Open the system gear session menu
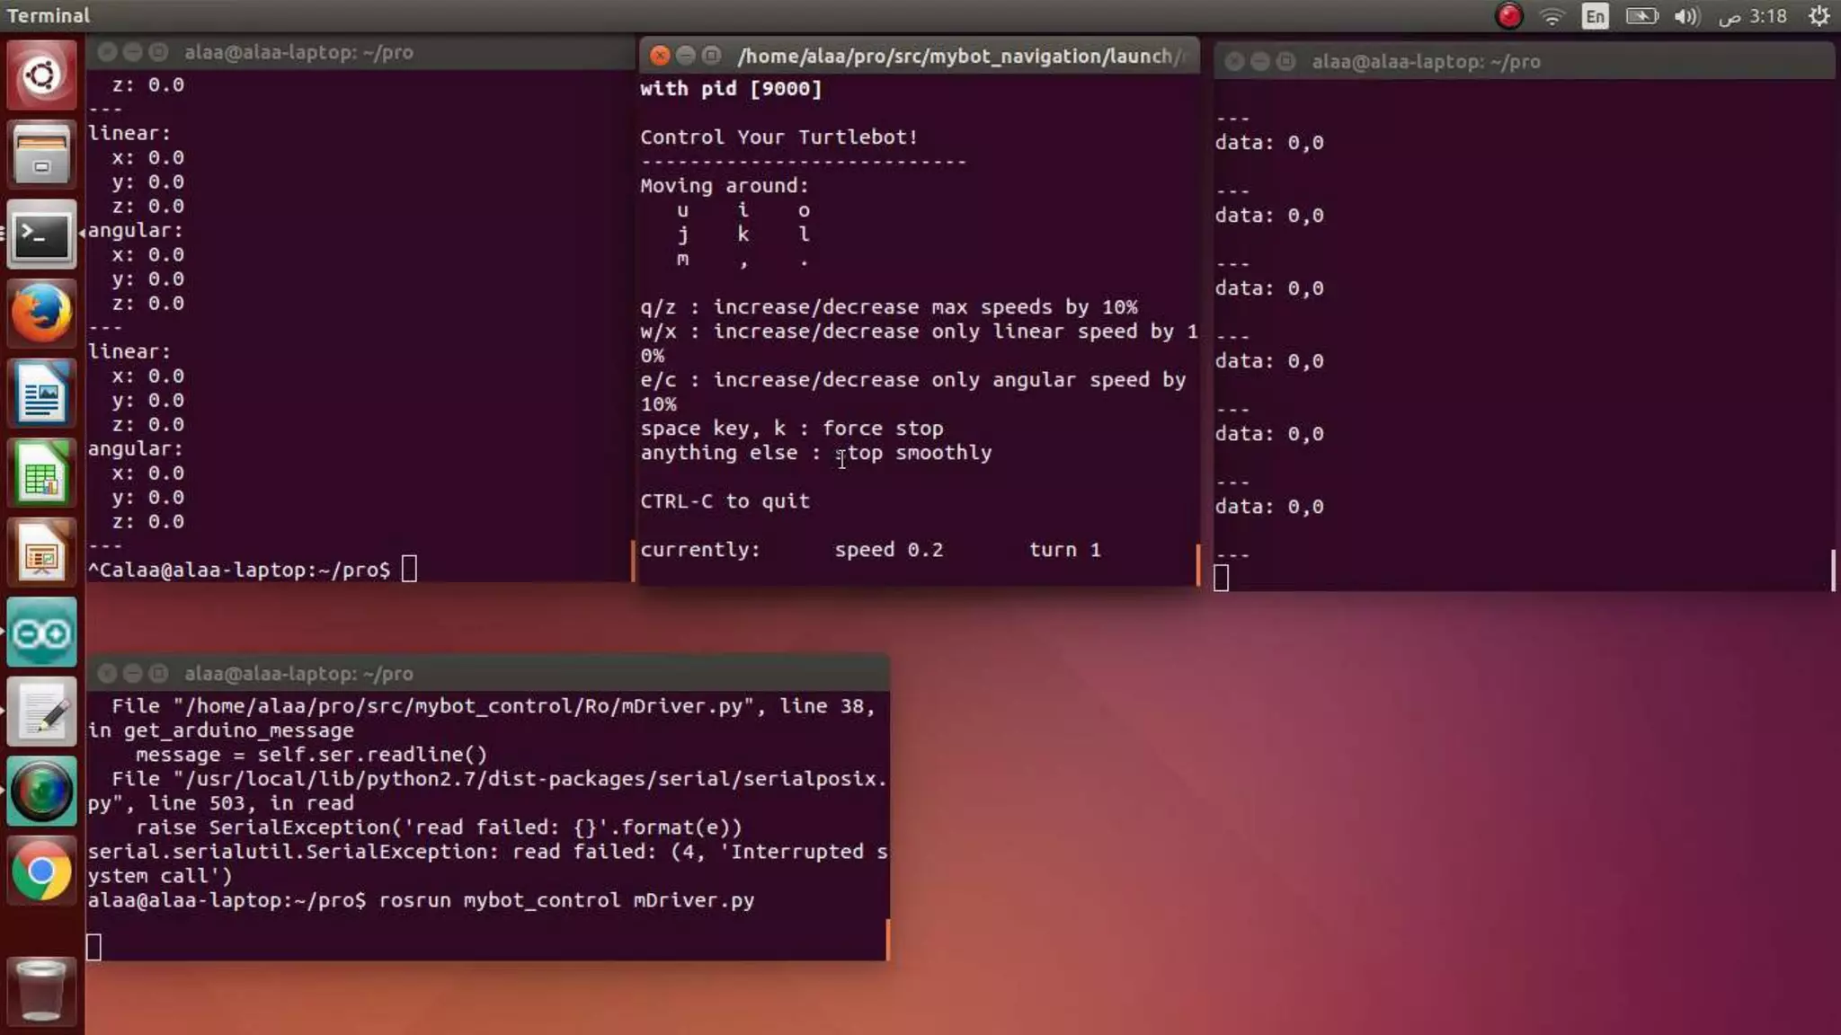 [1819, 16]
